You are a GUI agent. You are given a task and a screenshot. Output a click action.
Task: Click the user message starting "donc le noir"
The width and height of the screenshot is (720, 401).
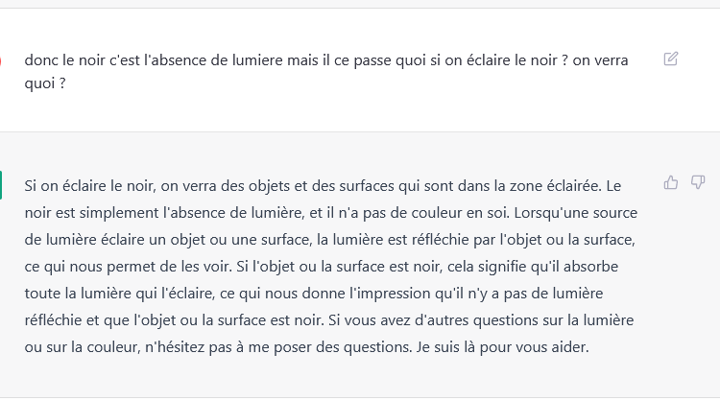(326, 72)
